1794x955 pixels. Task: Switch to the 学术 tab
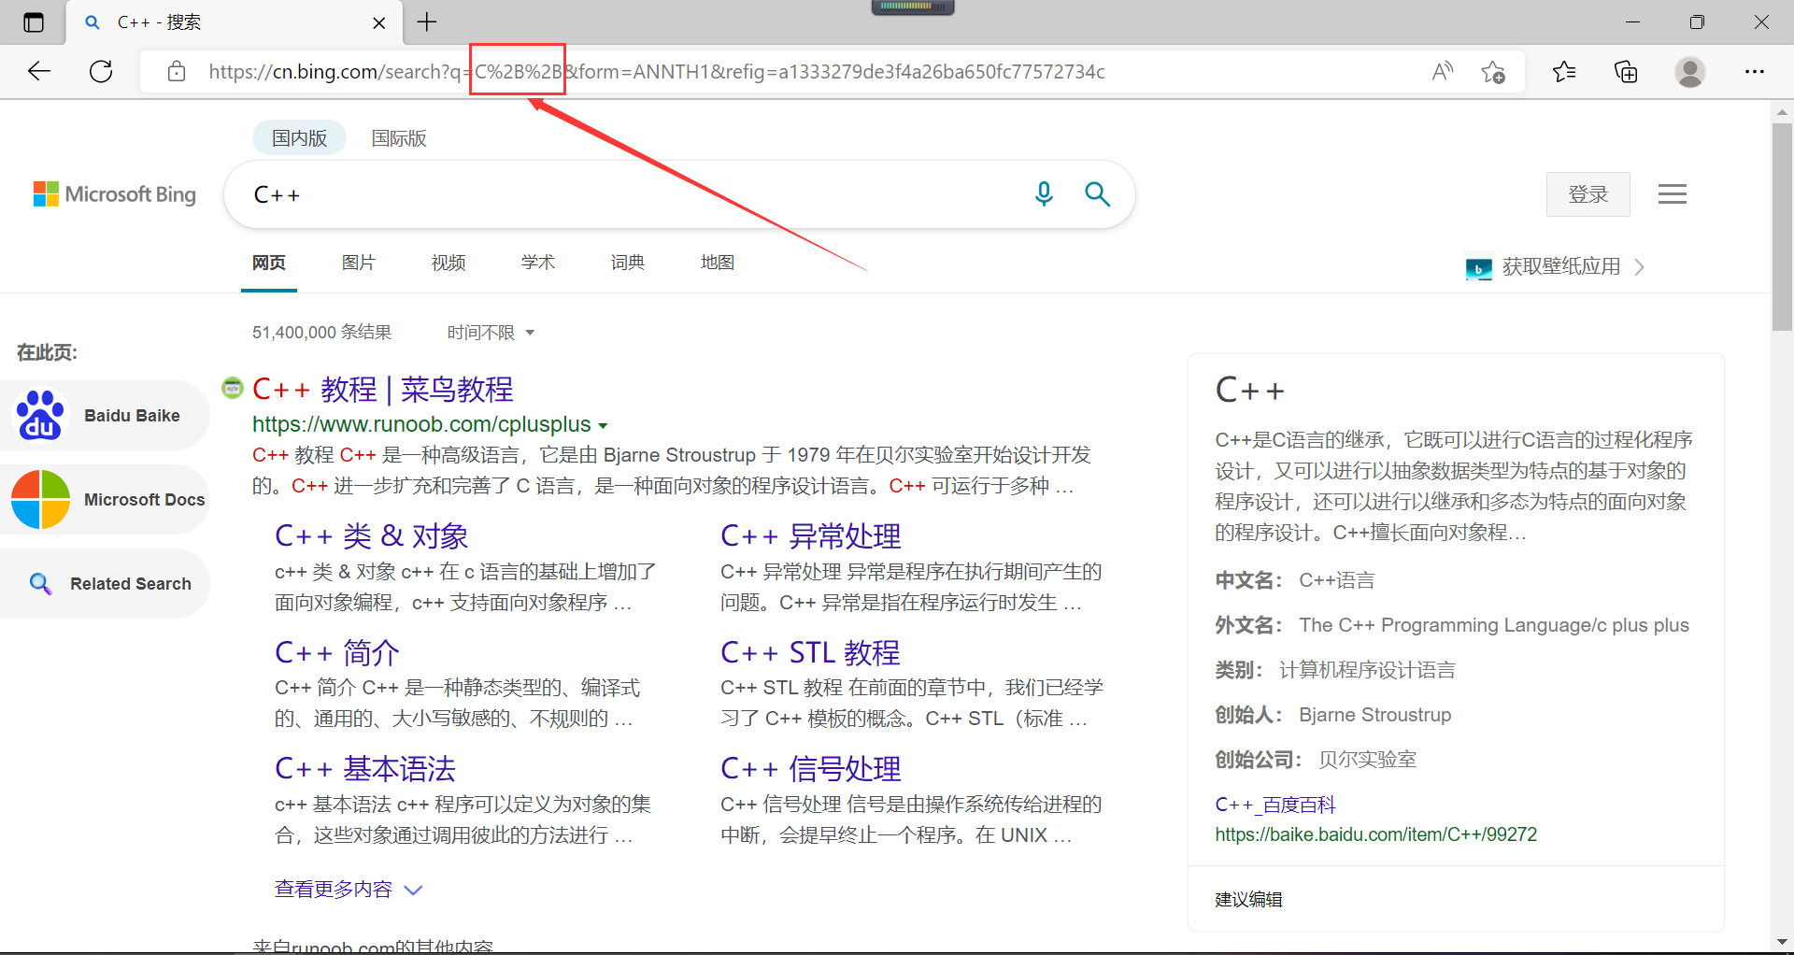tap(538, 263)
